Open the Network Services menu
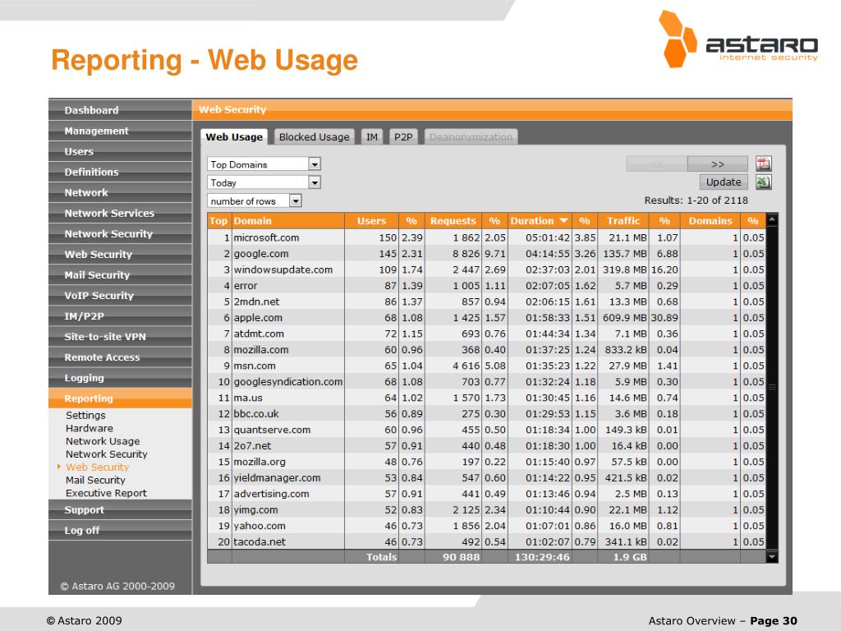The image size is (841, 631). point(120,213)
